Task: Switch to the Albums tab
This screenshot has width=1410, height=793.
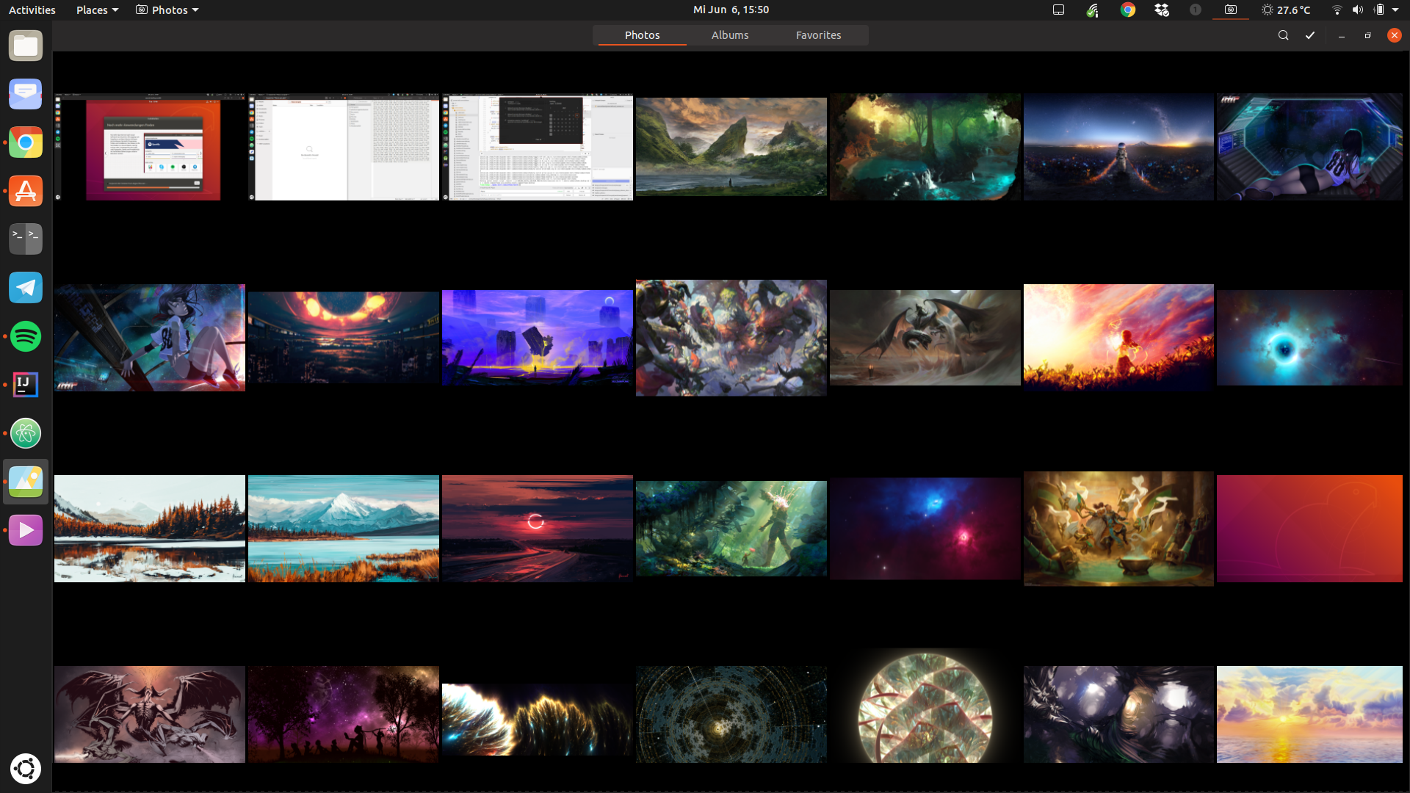Action: 729,35
